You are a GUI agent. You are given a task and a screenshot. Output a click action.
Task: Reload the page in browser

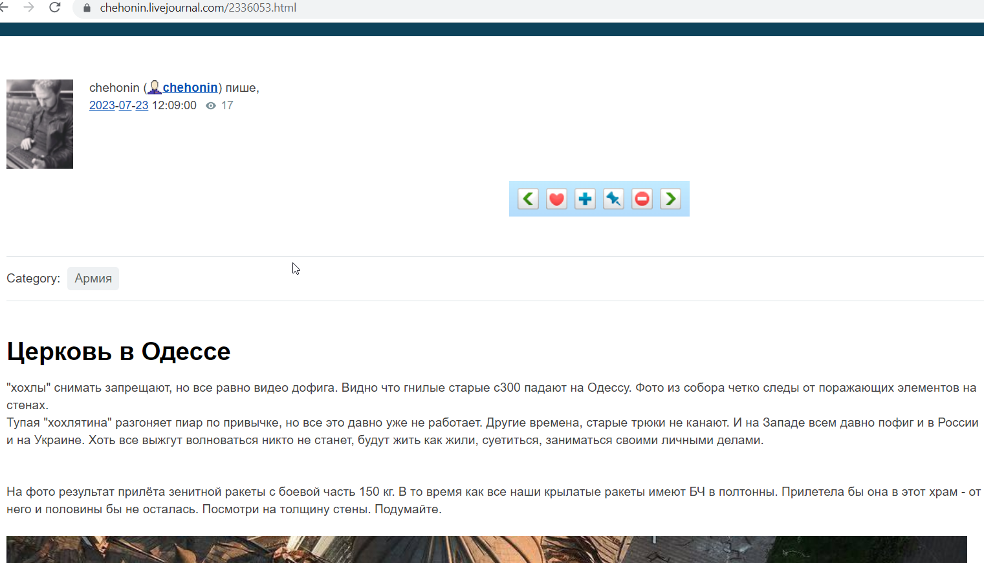tap(55, 7)
